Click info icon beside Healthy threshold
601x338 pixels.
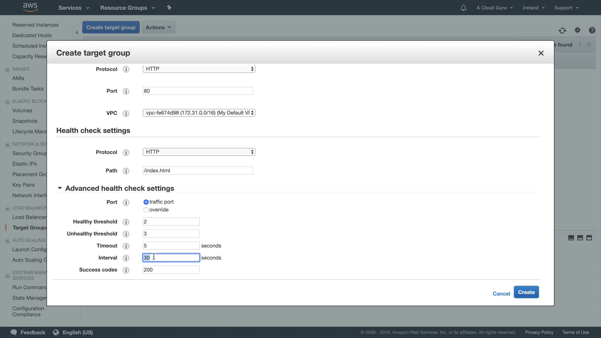pyautogui.click(x=126, y=222)
